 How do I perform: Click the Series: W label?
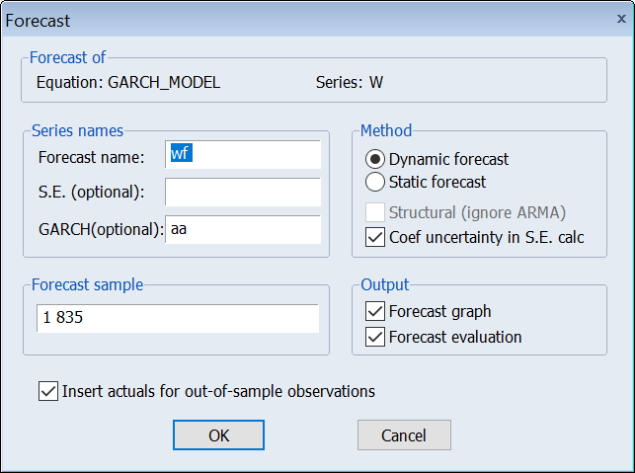tap(349, 82)
